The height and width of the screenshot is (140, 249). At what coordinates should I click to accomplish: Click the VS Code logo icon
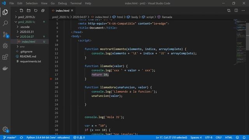point(4,3)
